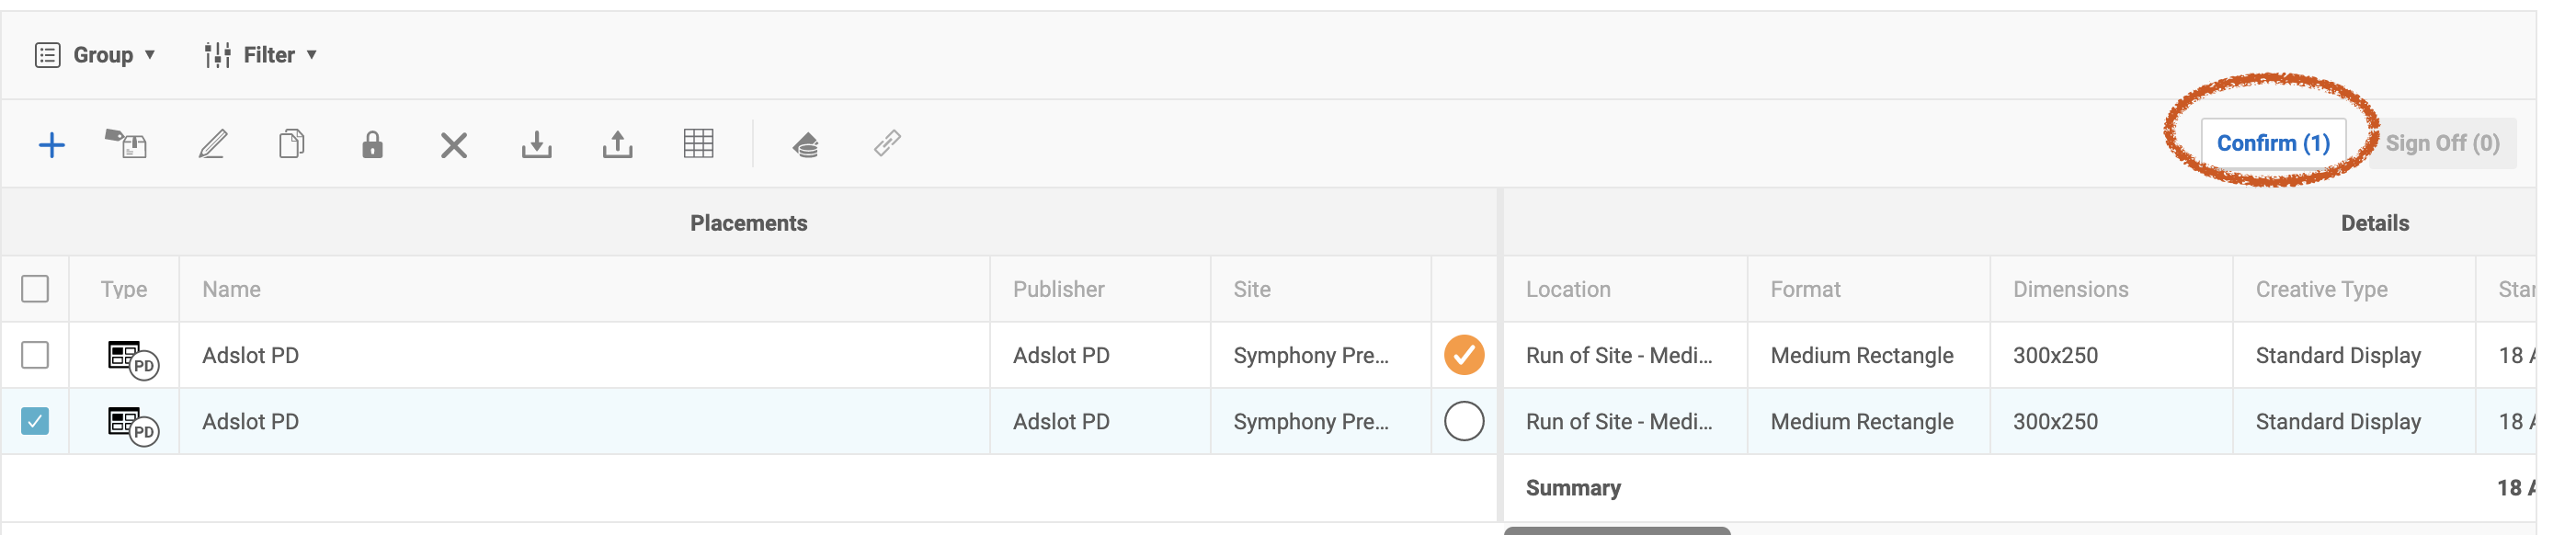This screenshot has height=535, width=2576.
Task: Uncheck the second Adslot PD row checkbox
Action: 35,421
